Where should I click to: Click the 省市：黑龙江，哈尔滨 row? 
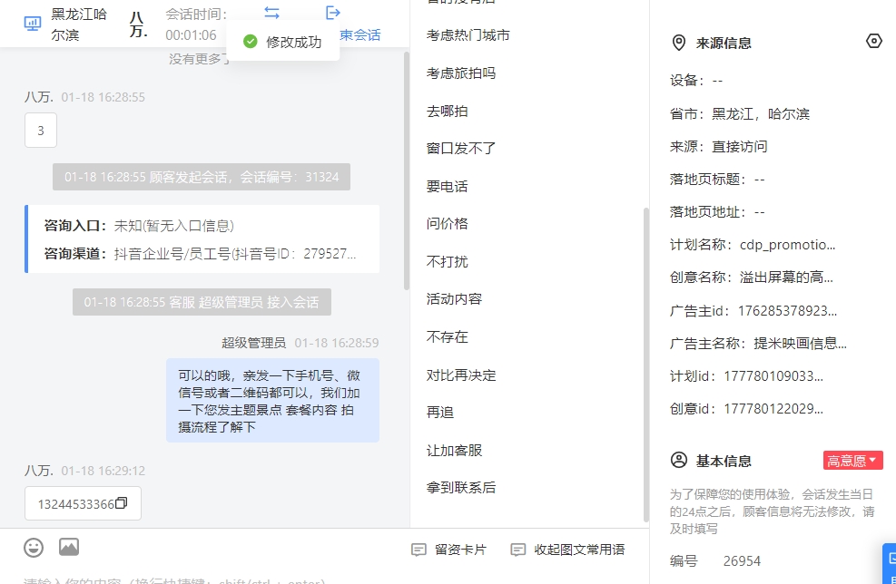point(740,113)
